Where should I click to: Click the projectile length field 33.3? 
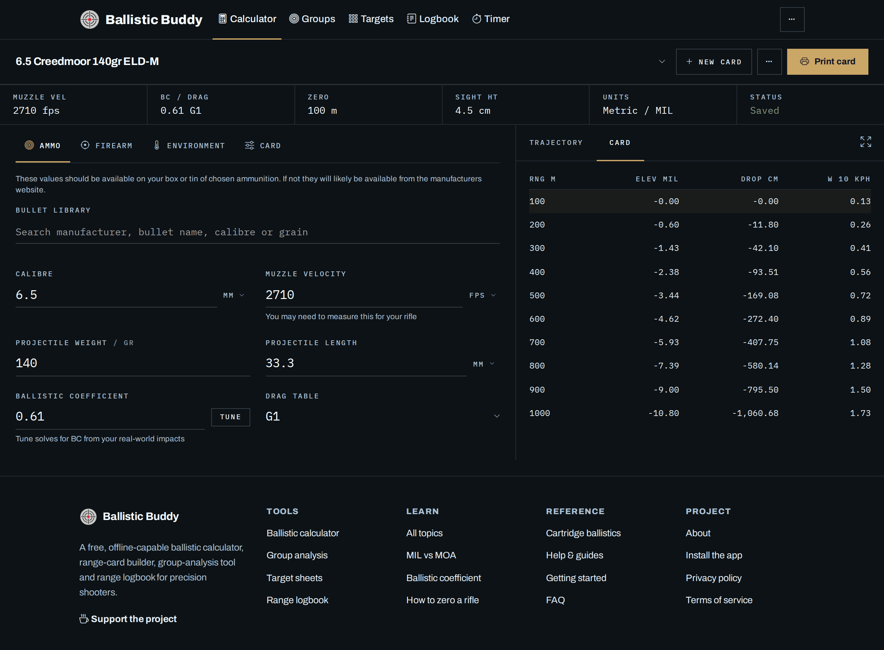pyautogui.click(x=366, y=364)
